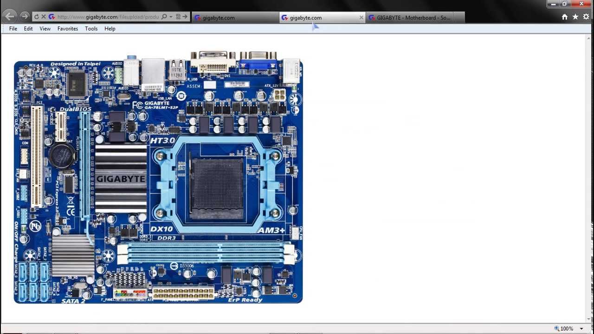594x334 pixels.
Task: Stop loading the page with the X icon
Action: click(44, 17)
